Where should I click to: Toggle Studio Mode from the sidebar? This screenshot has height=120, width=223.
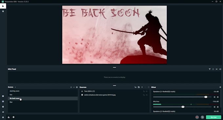(x=3, y=101)
